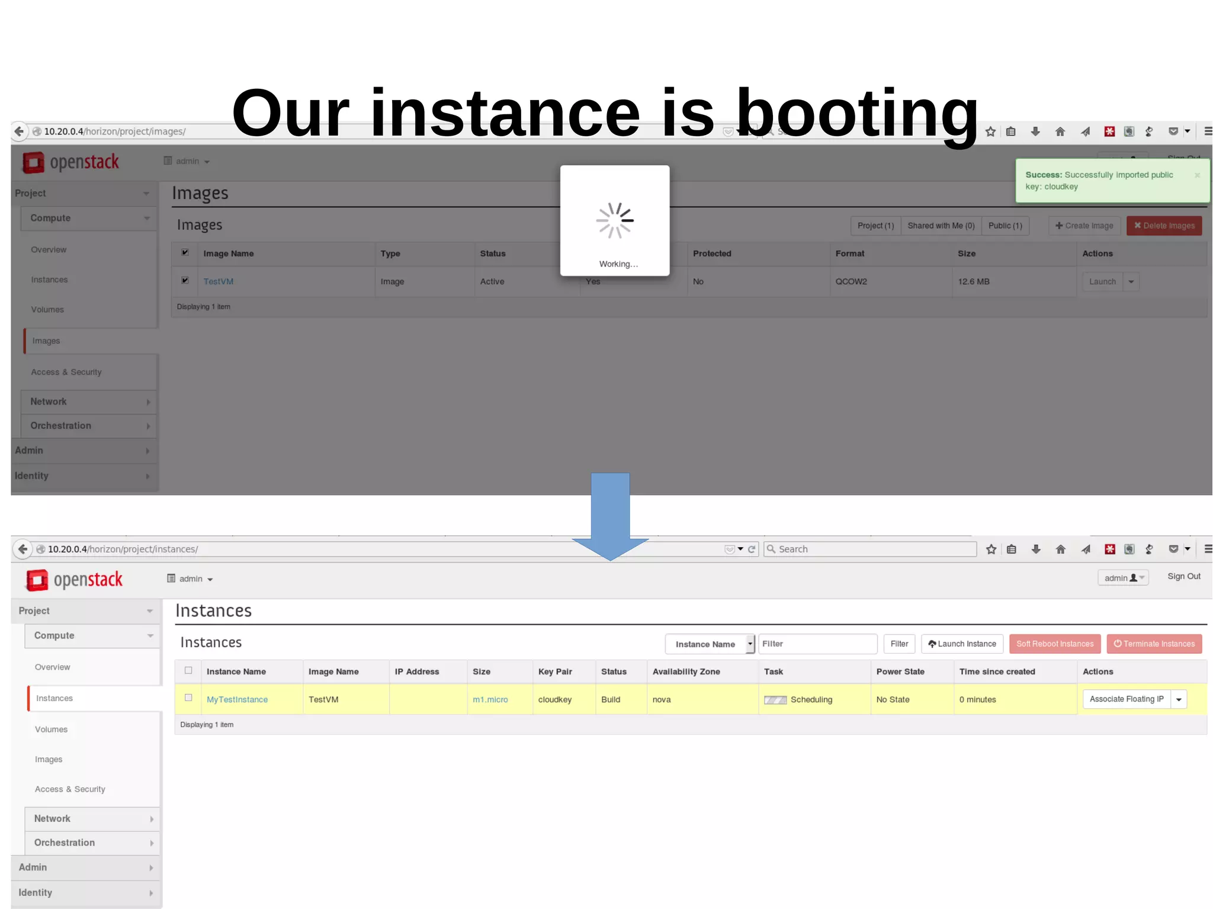The height and width of the screenshot is (909, 1213).
Task: Switch to the Public (1) images tab
Action: 1005,226
